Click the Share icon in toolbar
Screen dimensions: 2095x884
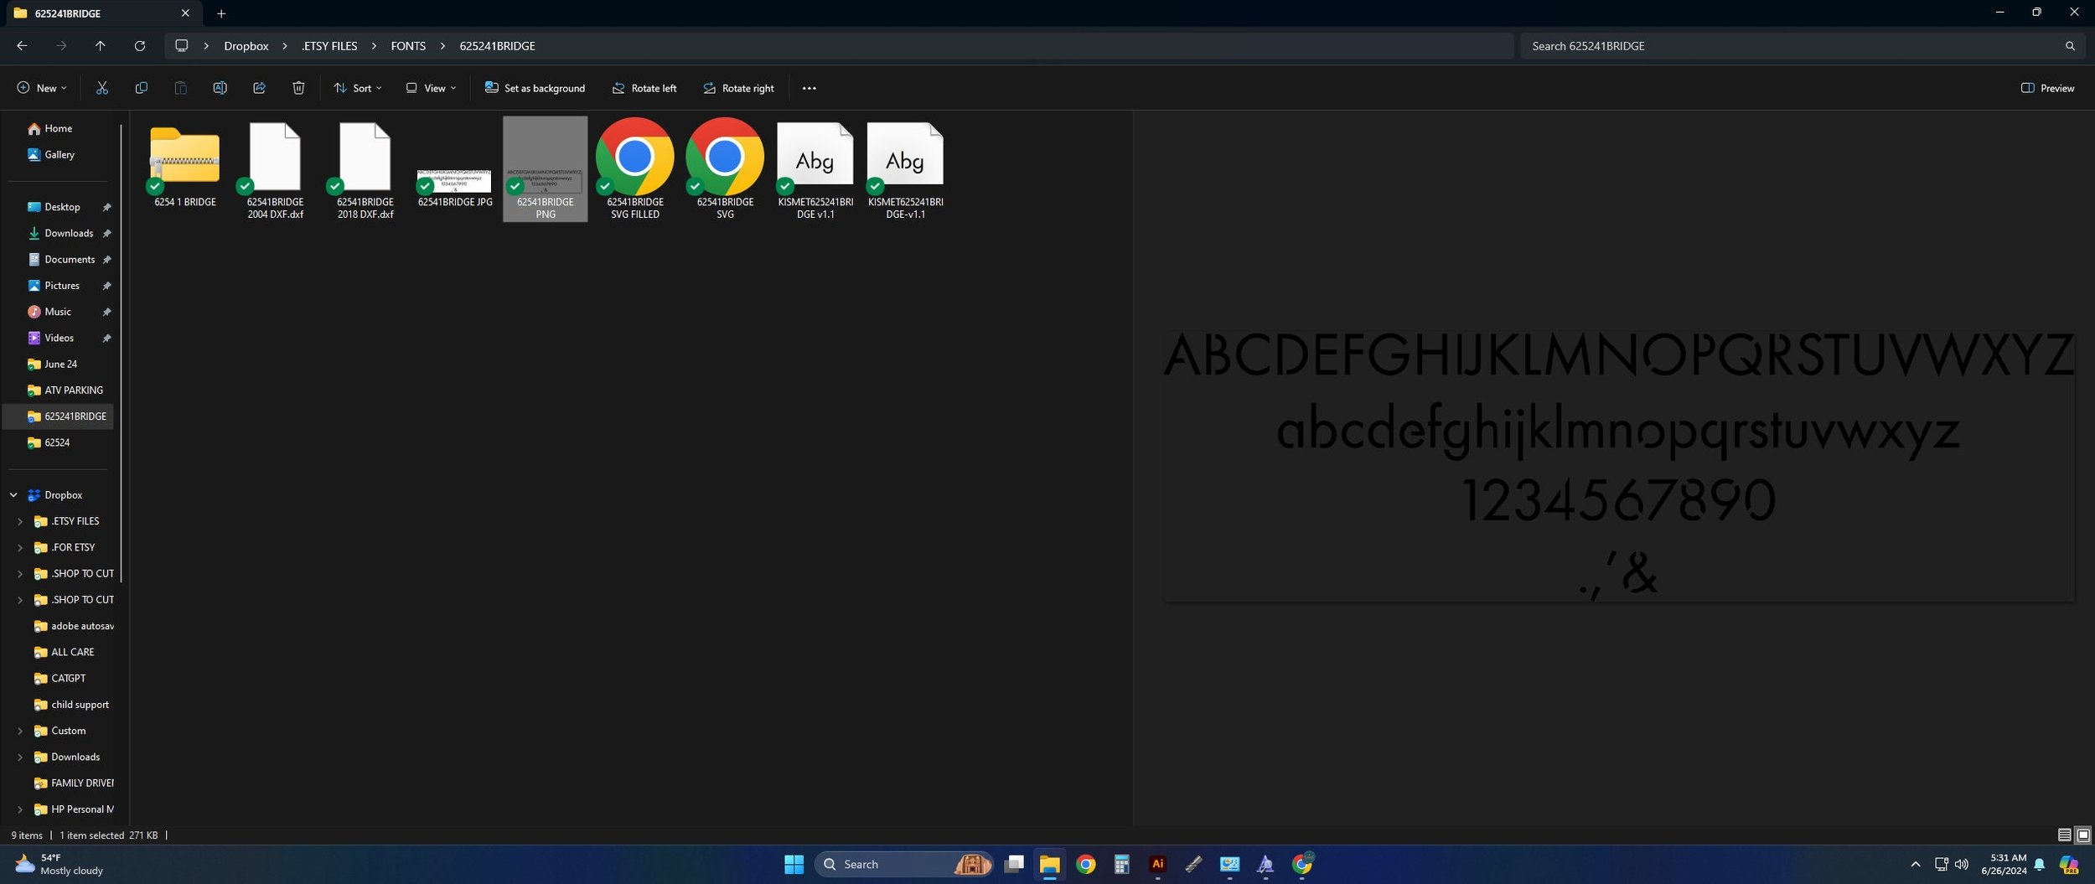click(x=259, y=88)
